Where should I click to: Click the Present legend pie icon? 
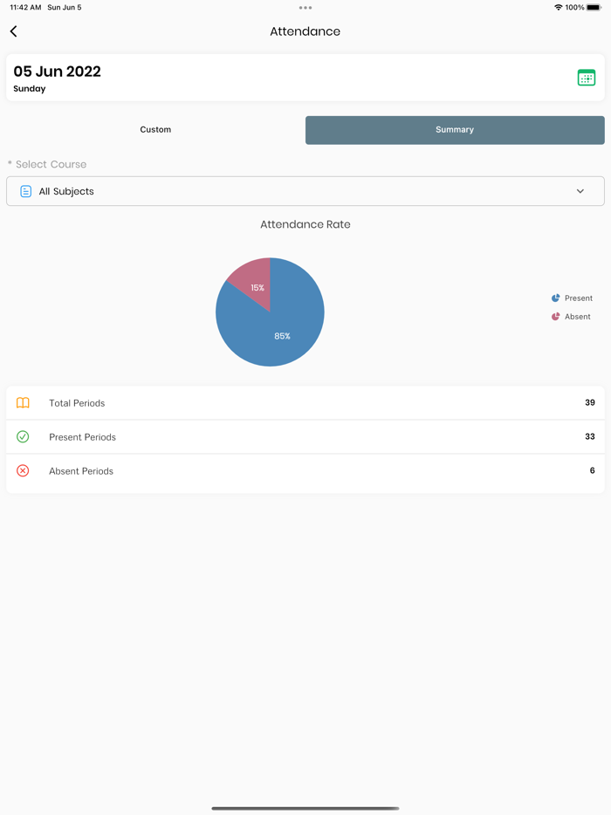pos(555,298)
